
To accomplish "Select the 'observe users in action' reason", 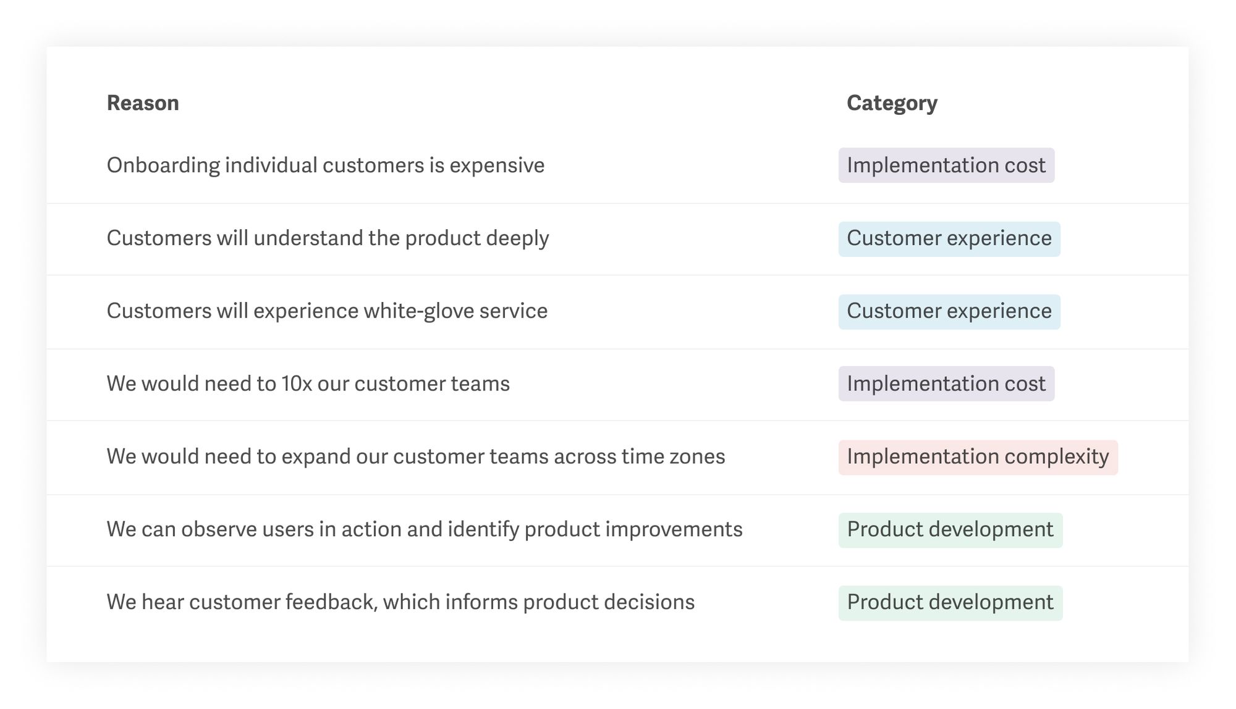I will click(424, 530).
